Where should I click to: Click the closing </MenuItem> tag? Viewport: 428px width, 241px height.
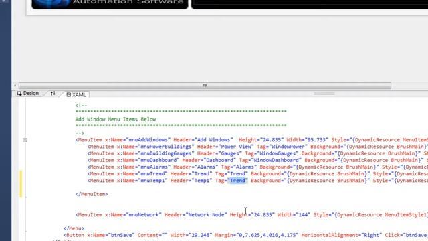(92, 194)
